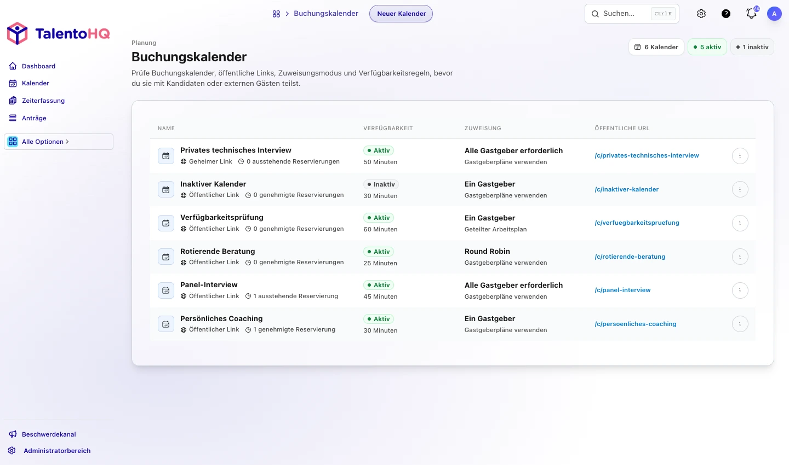Open the notifications bell icon
The width and height of the screenshot is (789, 465).
tap(751, 14)
